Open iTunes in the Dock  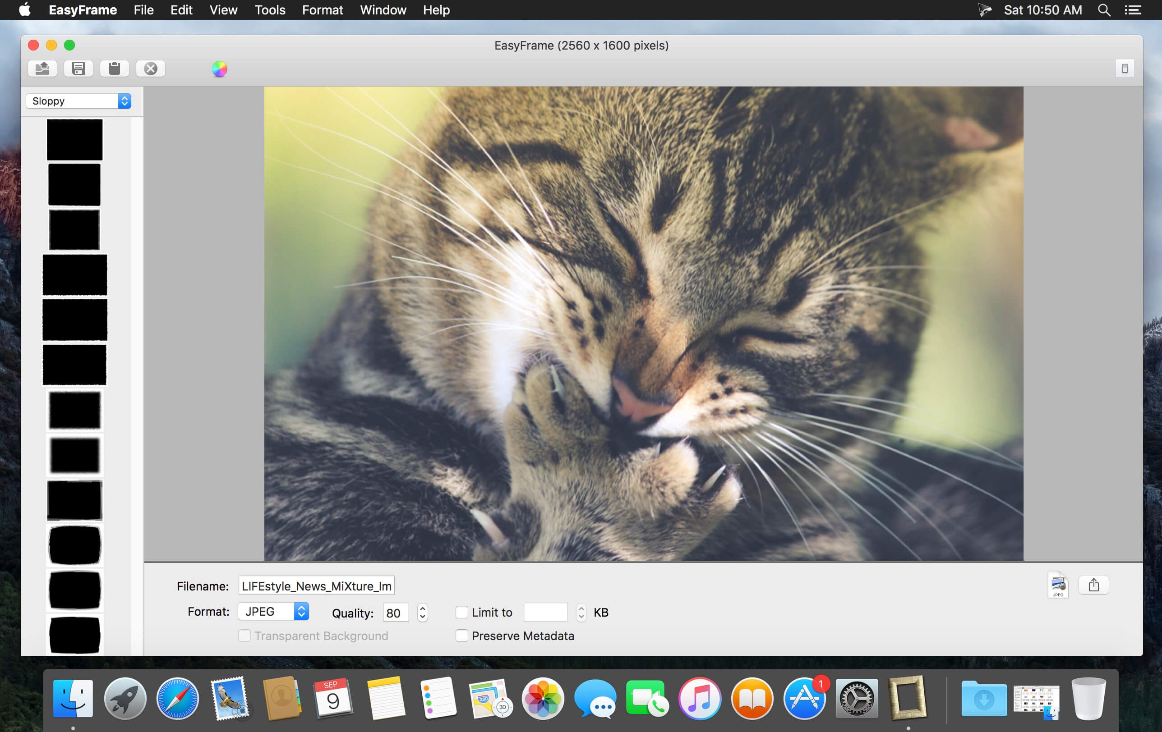[700, 698]
